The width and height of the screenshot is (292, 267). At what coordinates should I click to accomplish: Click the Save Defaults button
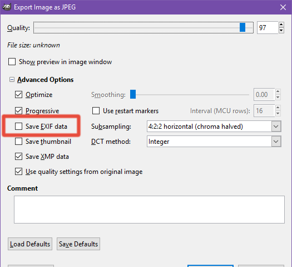(x=78, y=244)
